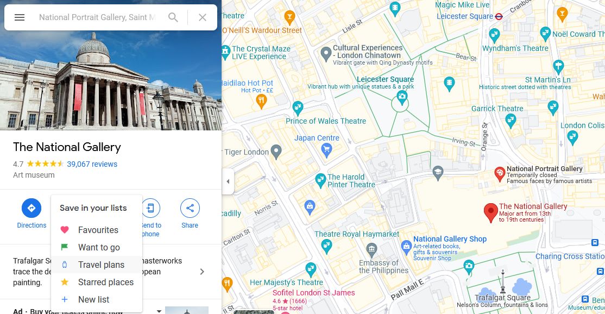The width and height of the screenshot is (605, 314).
Task: Collapse the side panel arrow
Action: 228,181
